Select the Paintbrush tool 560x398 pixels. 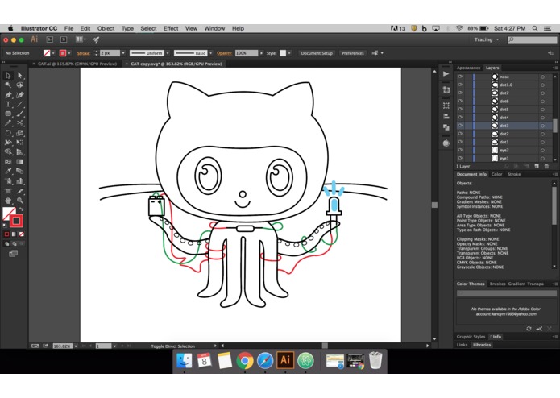coord(20,114)
